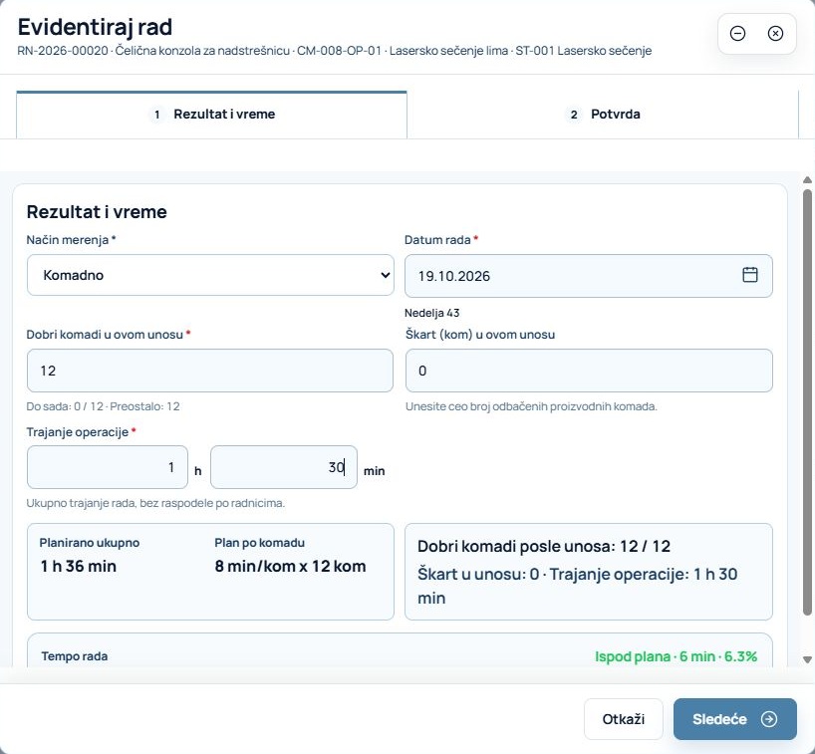Edit the Škart (kom) field
The height and width of the screenshot is (754, 815).
(589, 371)
